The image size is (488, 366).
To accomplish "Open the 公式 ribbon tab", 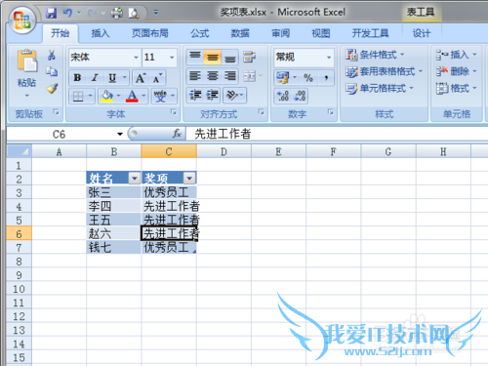I will pos(200,33).
